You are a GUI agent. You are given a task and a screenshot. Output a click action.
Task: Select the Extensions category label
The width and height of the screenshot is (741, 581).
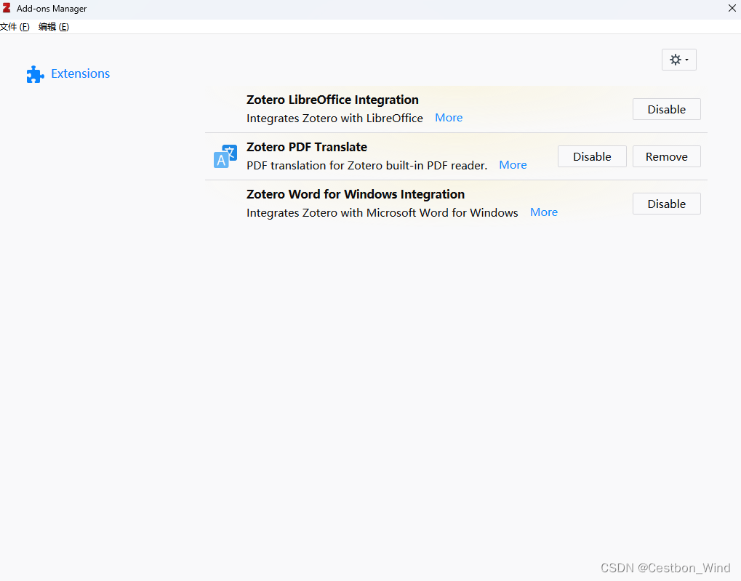(80, 73)
